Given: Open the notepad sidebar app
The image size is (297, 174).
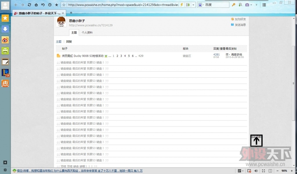Looking at the screenshot, I should coord(5,62).
